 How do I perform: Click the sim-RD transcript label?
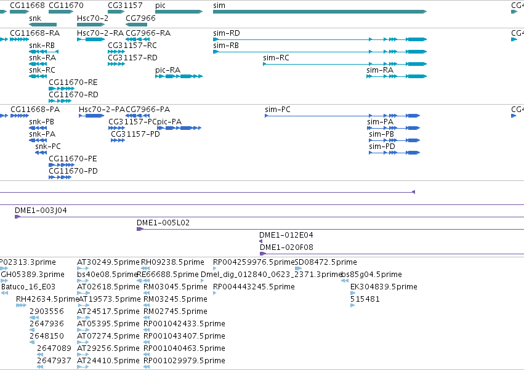coord(227,33)
